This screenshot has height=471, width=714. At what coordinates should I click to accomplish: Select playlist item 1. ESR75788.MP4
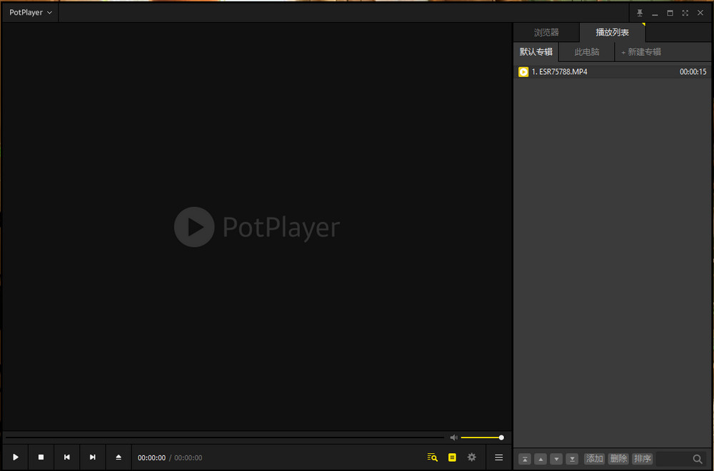pyautogui.click(x=612, y=72)
